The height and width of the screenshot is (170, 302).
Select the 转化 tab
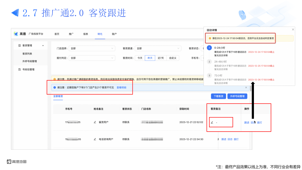click(100, 34)
